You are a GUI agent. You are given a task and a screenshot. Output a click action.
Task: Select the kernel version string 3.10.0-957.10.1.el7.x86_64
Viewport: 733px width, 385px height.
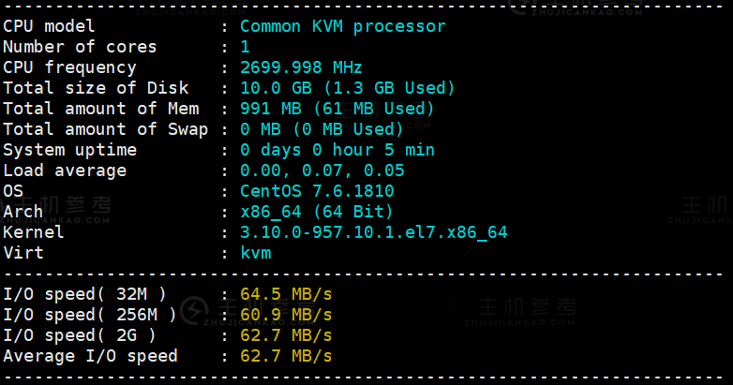pyautogui.click(x=373, y=232)
